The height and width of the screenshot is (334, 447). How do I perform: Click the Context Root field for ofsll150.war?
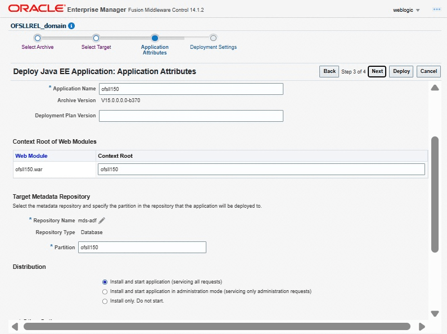[261, 170]
